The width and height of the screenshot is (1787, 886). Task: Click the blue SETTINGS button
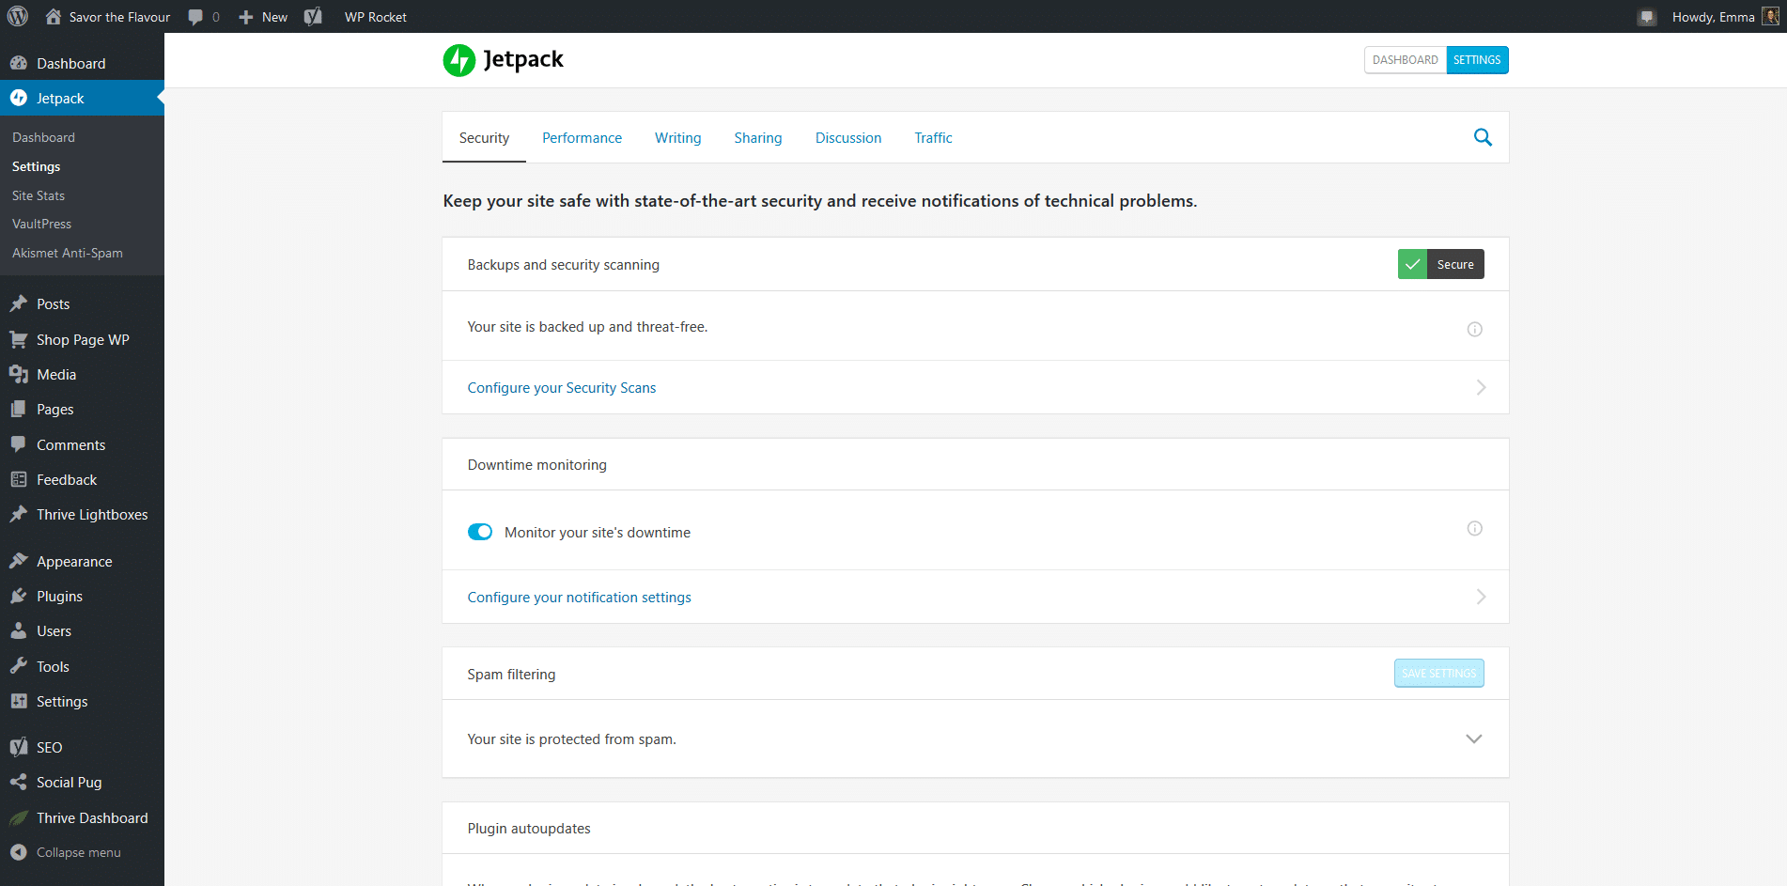coord(1477,60)
